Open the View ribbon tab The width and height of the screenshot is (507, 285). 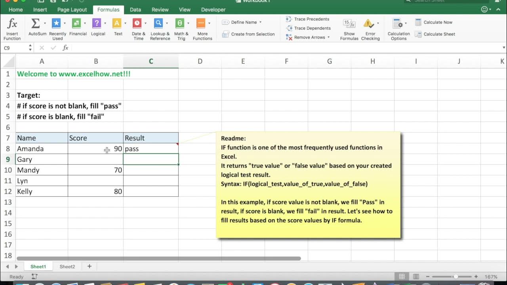[x=185, y=9]
